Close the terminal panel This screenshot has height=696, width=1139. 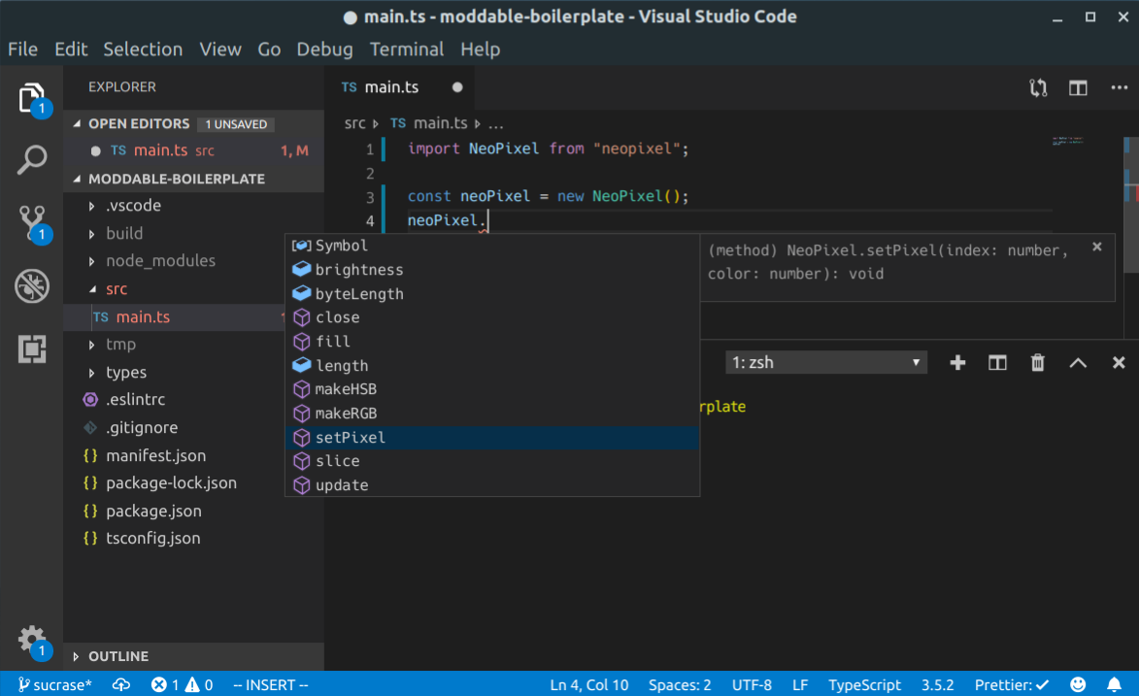click(1119, 362)
